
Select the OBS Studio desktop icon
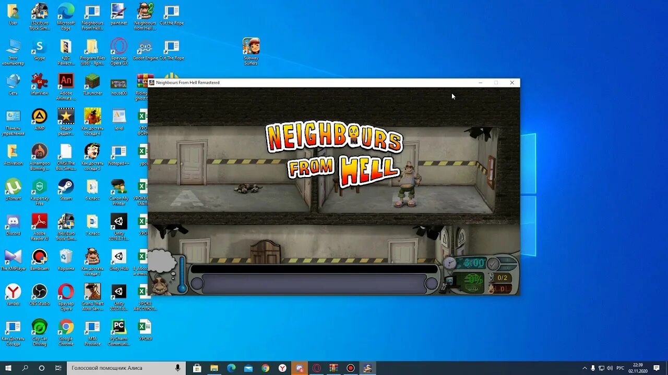[39, 295]
